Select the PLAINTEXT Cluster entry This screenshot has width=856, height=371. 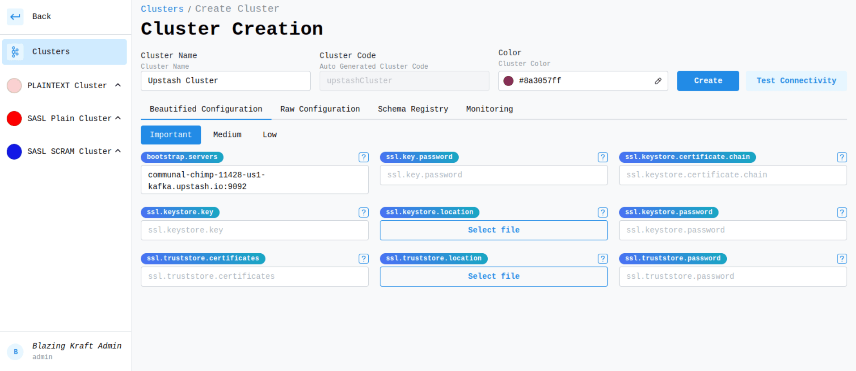pos(64,86)
